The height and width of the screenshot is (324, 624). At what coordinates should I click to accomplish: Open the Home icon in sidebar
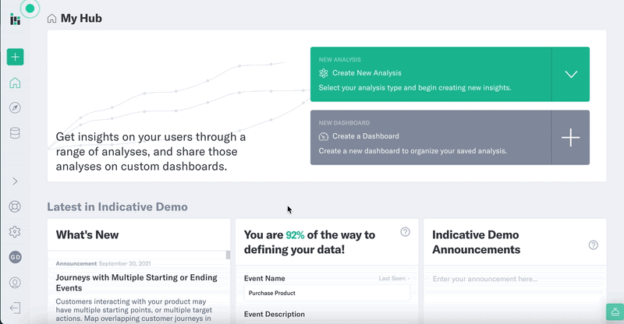pyautogui.click(x=15, y=83)
